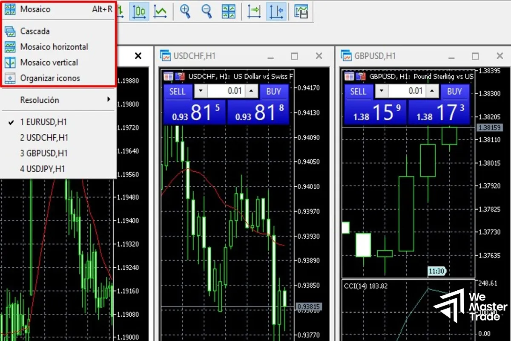Choose Cascada from the window menu
This screenshot has width=511, height=341.
(35, 31)
